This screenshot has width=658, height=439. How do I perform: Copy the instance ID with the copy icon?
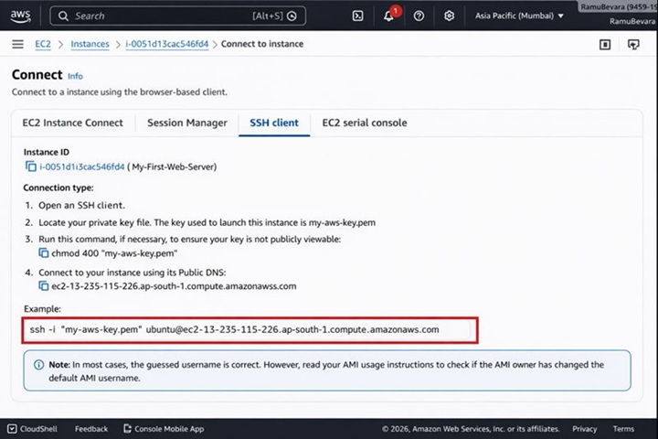tap(31, 167)
